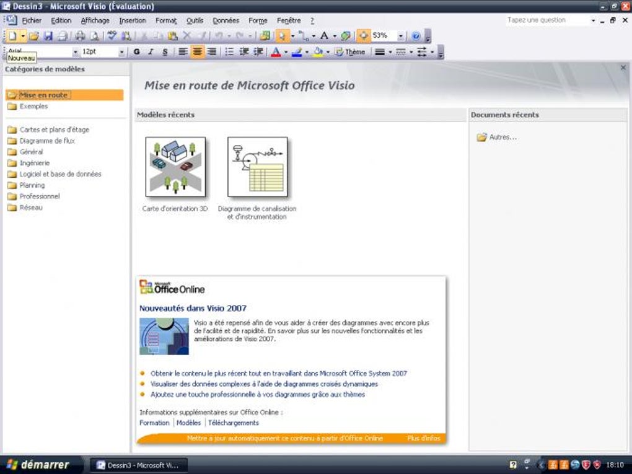Expand the fill color dropdown arrow
632x474 pixels.
pyautogui.click(x=328, y=52)
